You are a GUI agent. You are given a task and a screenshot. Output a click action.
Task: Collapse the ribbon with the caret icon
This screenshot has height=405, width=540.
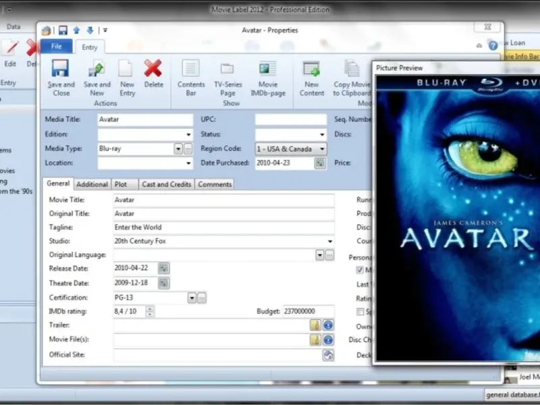(479, 45)
